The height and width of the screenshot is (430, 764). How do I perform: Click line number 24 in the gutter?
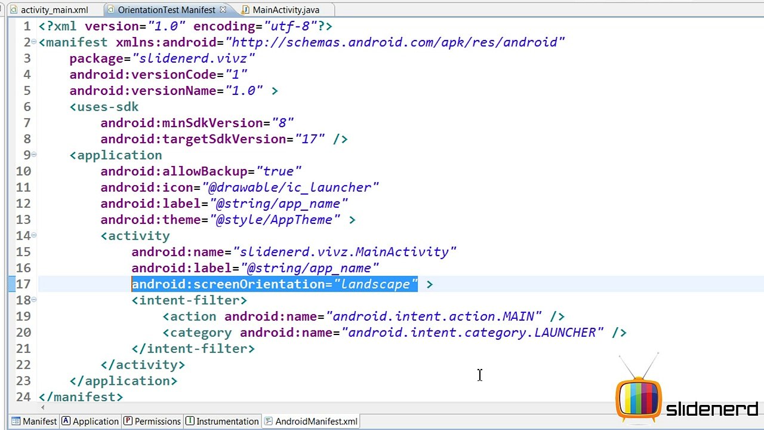(23, 397)
